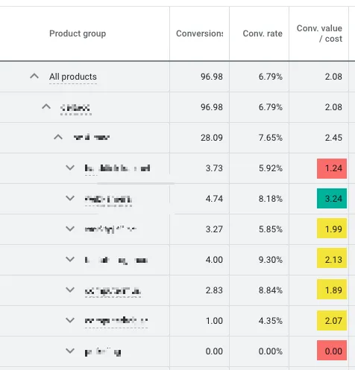
Task: Click the yellow 2.07 value cell
Action: coord(332,320)
